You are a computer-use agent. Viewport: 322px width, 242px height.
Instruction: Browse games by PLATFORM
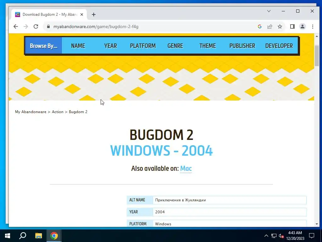point(143,46)
